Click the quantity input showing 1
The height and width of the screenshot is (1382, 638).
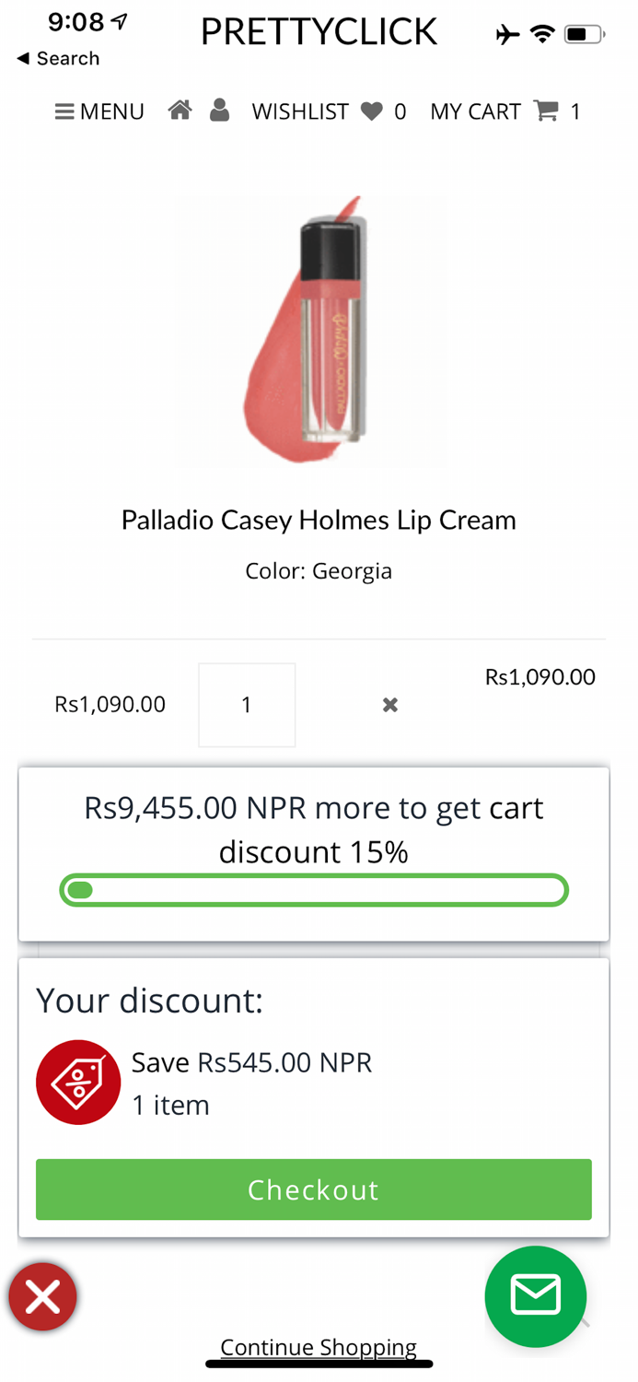coord(246,705)
